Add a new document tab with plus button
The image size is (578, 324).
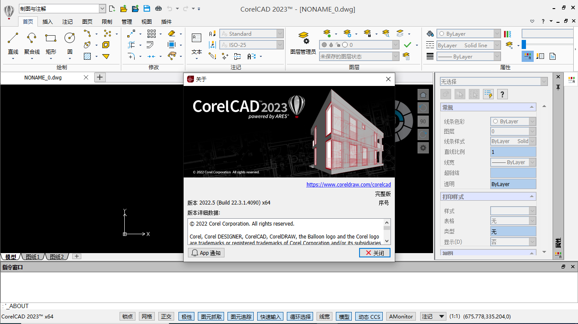[x=100, y=77]
